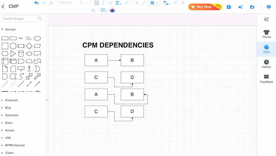Start presentation mode via monitor icon

(269, 7)
